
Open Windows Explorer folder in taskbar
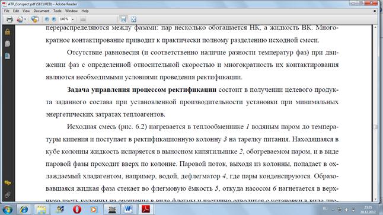[42, 210]
